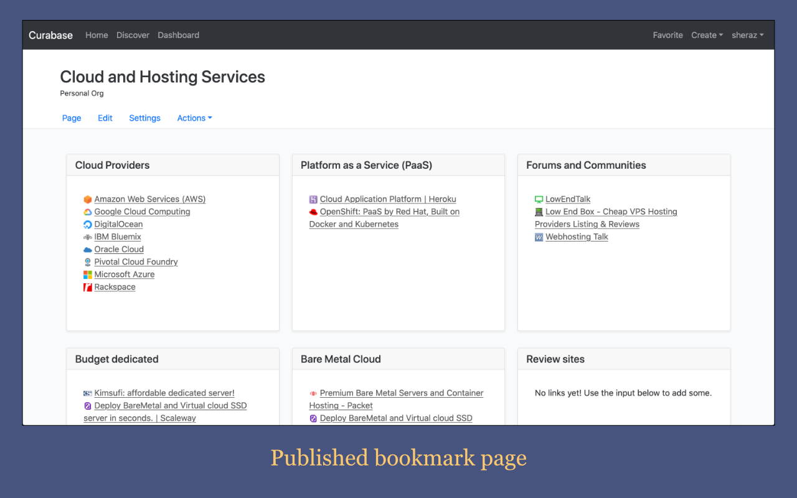Click the Amazon Web Services favicon icon
The height and width of the screenshot is (498, 797).
click(88, 200)
